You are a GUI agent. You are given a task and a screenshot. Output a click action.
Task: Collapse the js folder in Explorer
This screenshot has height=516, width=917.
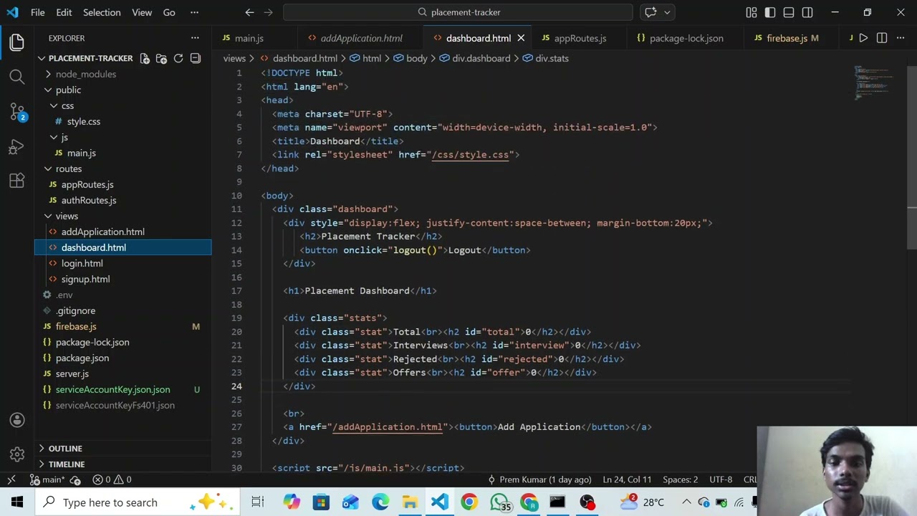pos(64,137)
